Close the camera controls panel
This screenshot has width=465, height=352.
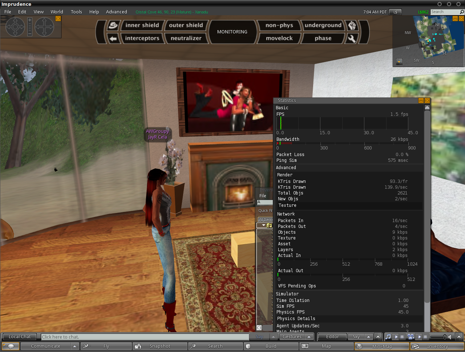coord(58,19)
